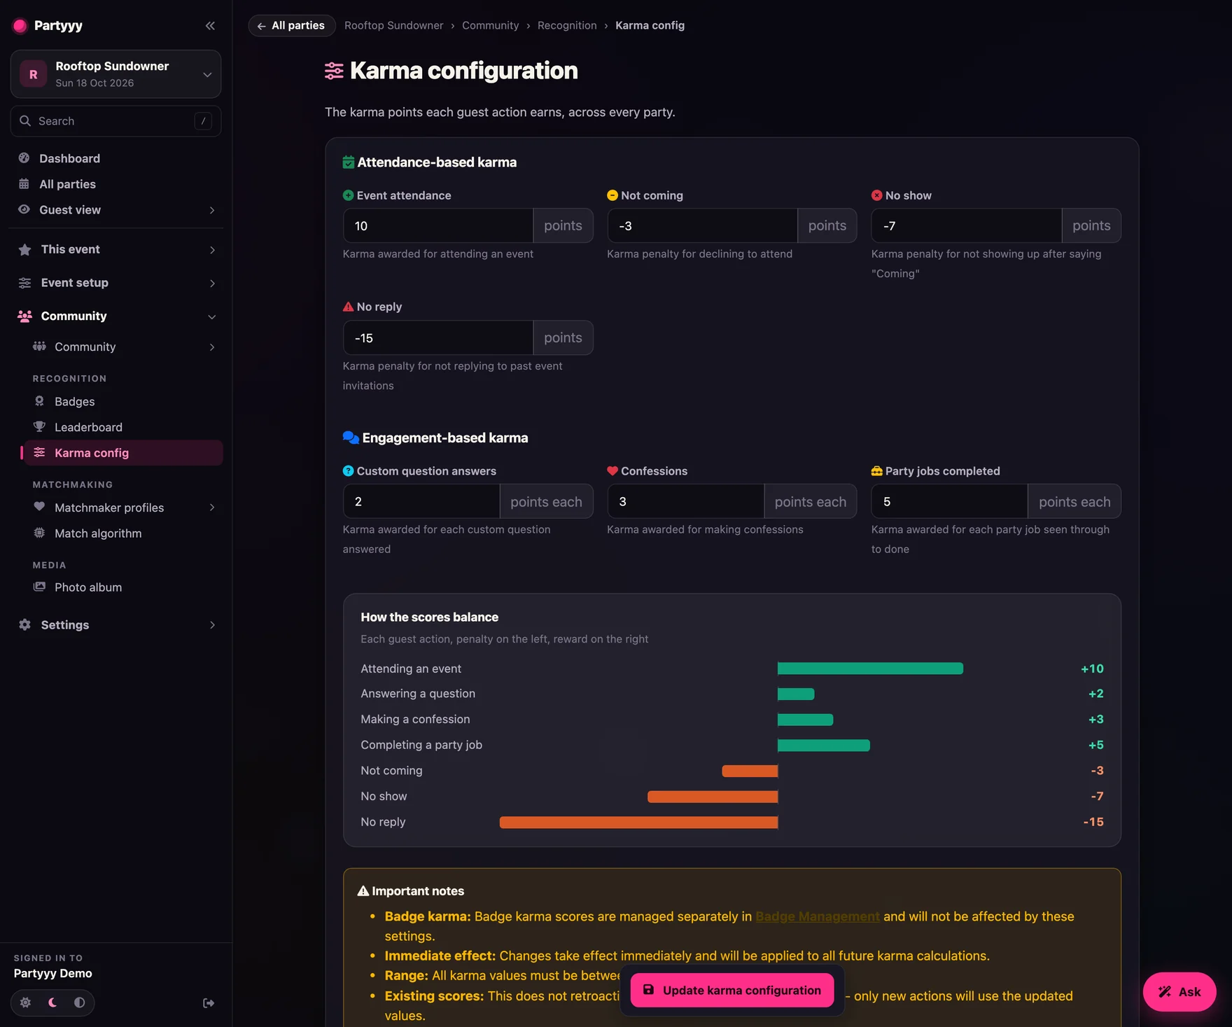Viewport: 1232px width, 1027px height.
Task: Click the Custom question answers field
Action: pyautogui.click(x=421, y=501)
